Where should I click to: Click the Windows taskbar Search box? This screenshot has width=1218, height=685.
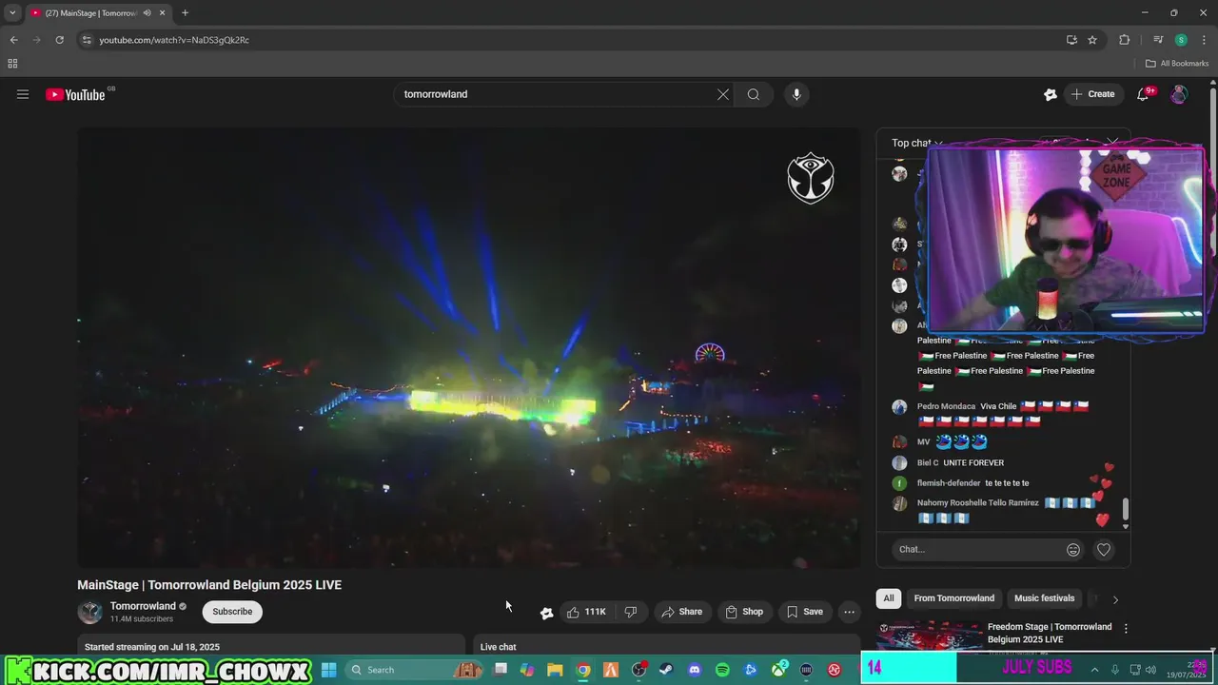tap(415, 670)
